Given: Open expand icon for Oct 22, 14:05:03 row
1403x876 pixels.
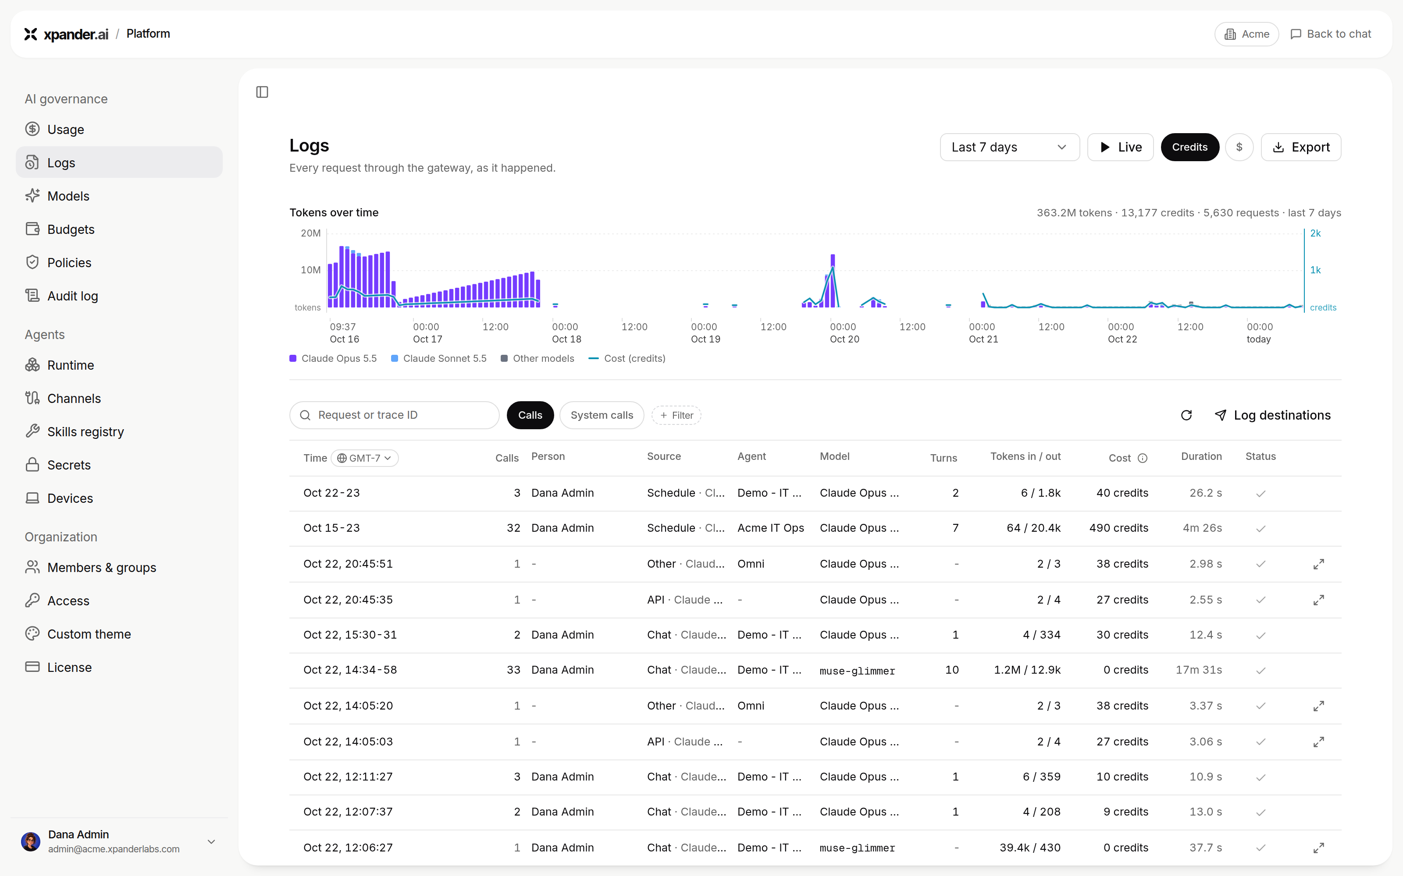Looking at the screenshot, I should point(1318,742).
